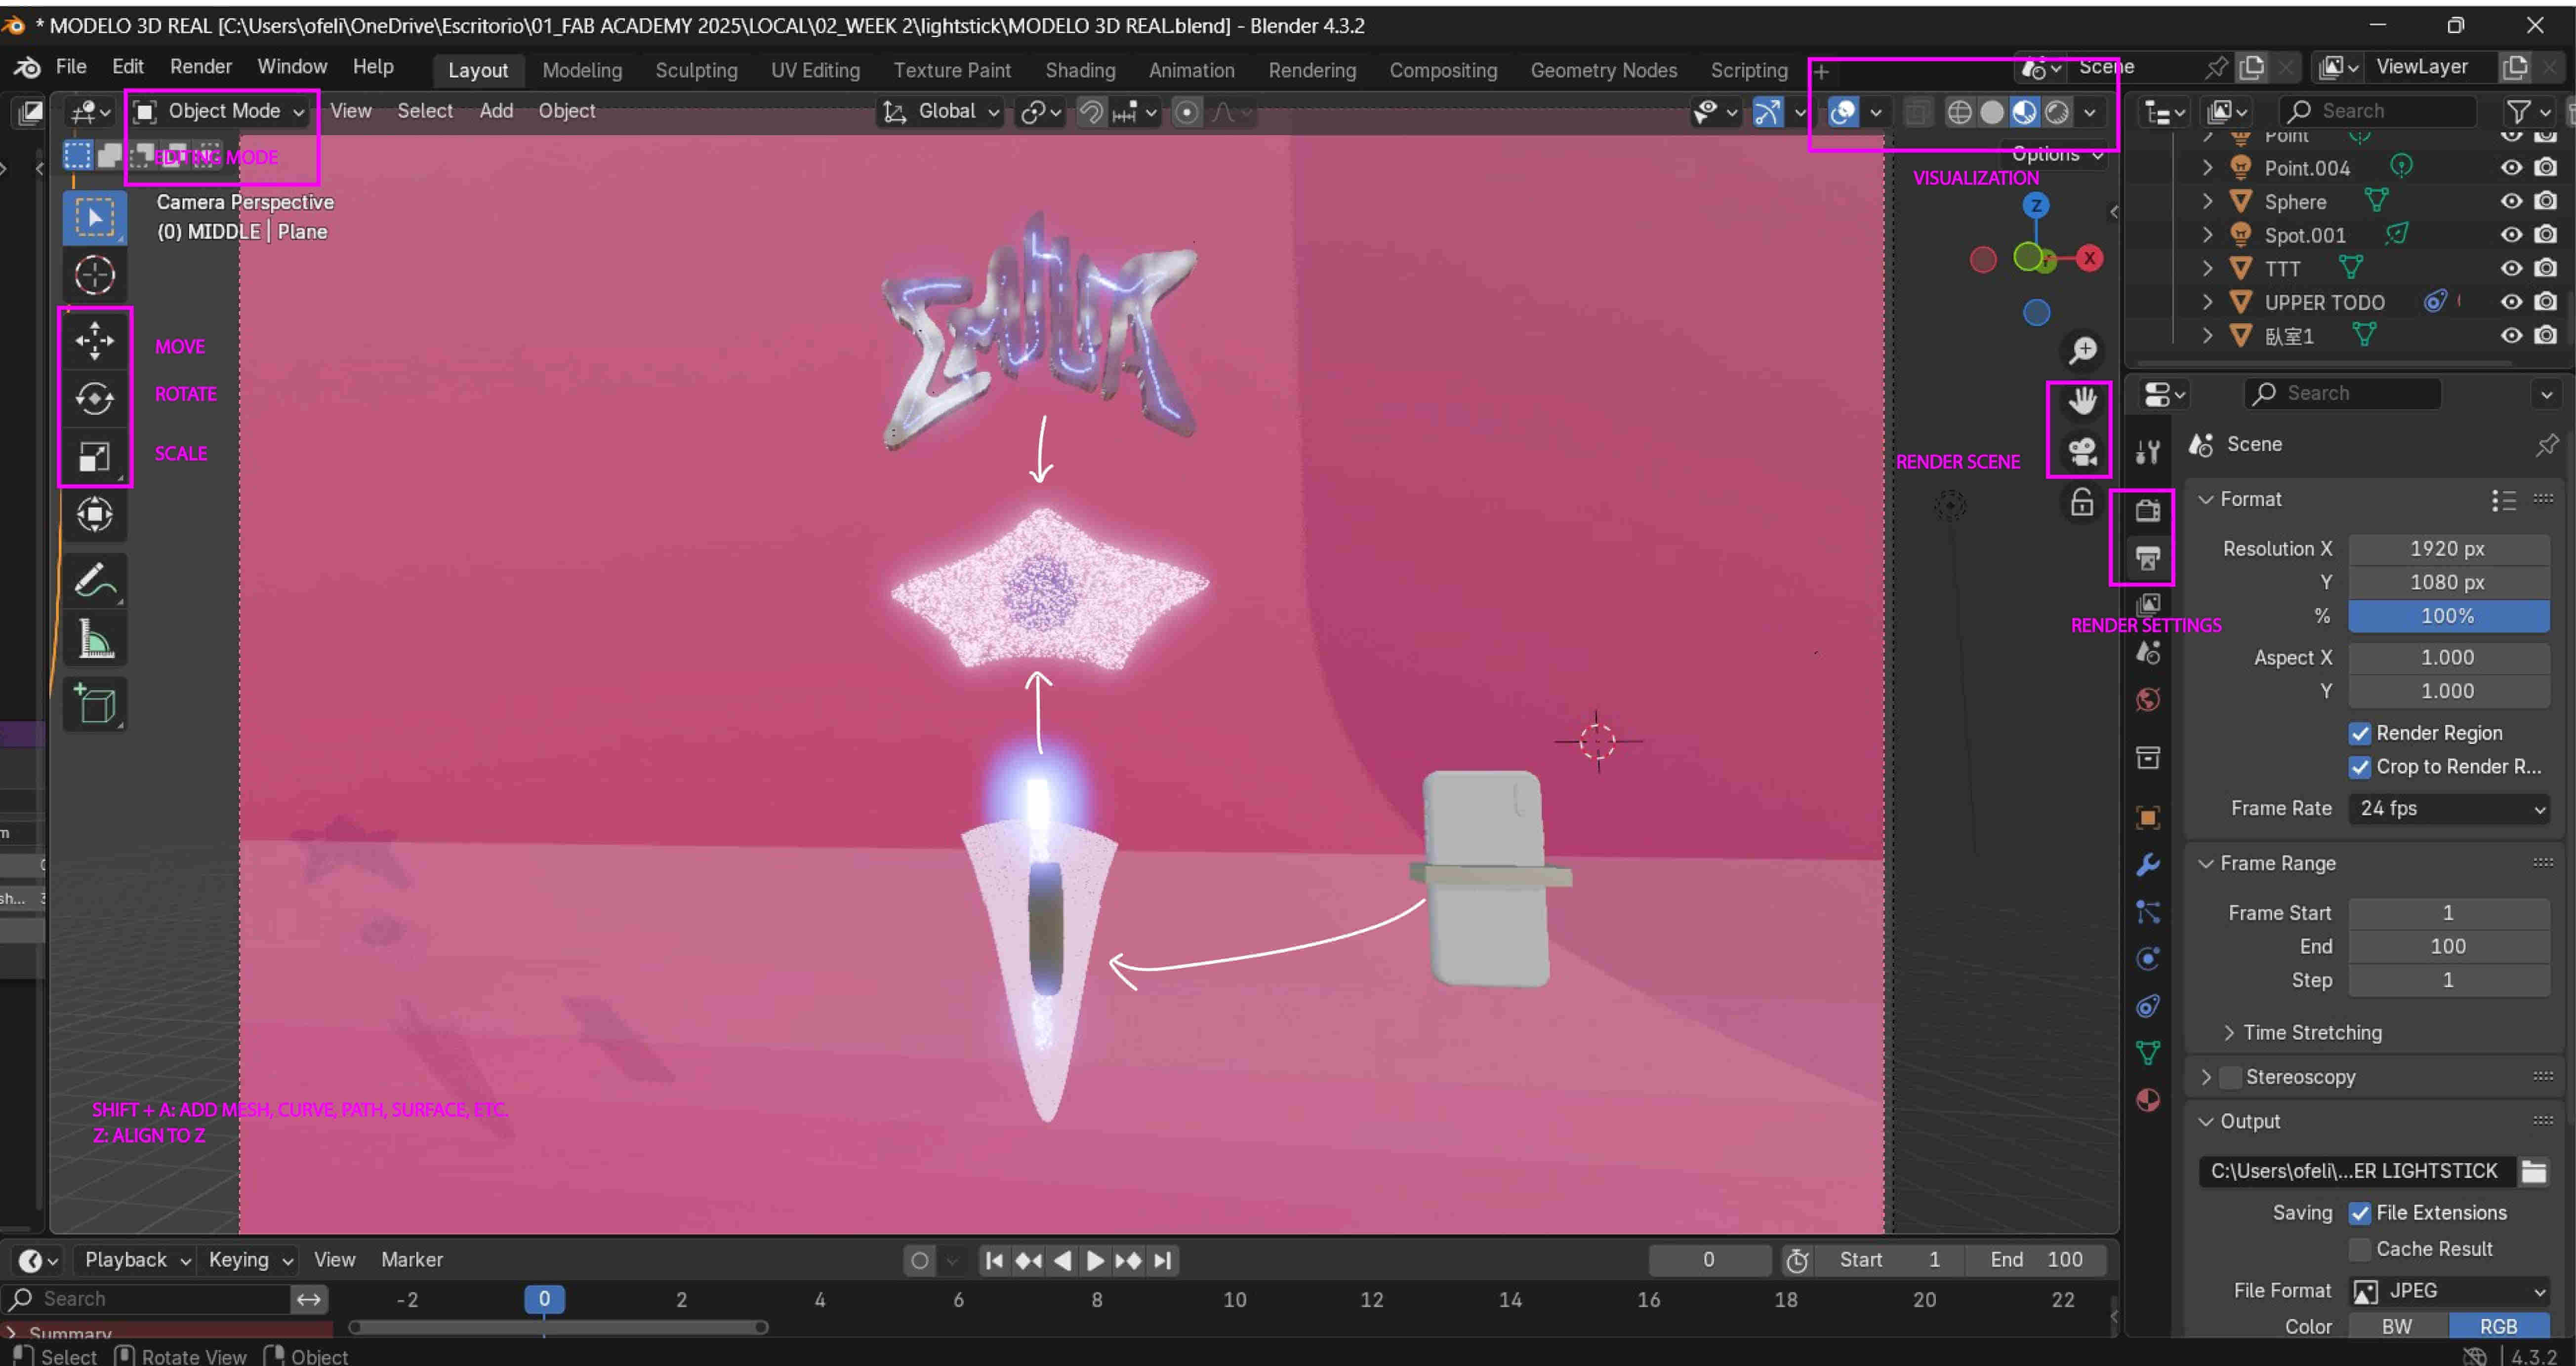Select RGB color mode

(2498, 1327)
